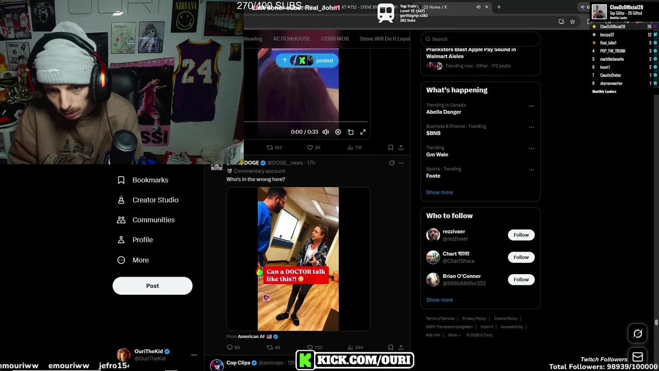
Task: Open Pranksters Blast Apple Pay Sound story
Action: click(471, 53)
